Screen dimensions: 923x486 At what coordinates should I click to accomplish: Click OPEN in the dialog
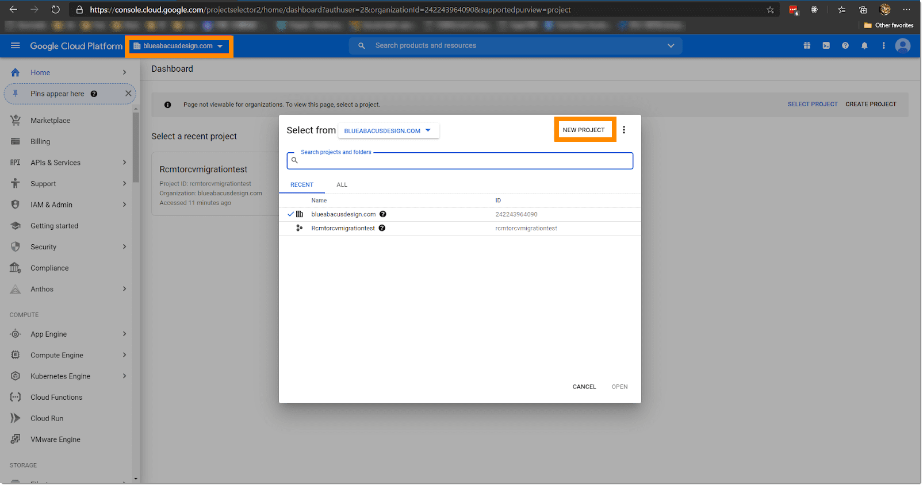coord(620,387)
